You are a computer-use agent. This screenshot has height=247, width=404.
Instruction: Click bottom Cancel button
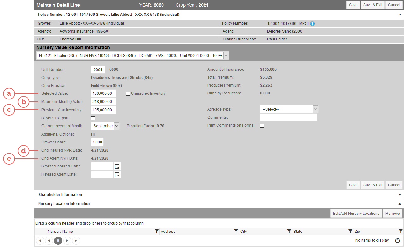coord(394,185)
